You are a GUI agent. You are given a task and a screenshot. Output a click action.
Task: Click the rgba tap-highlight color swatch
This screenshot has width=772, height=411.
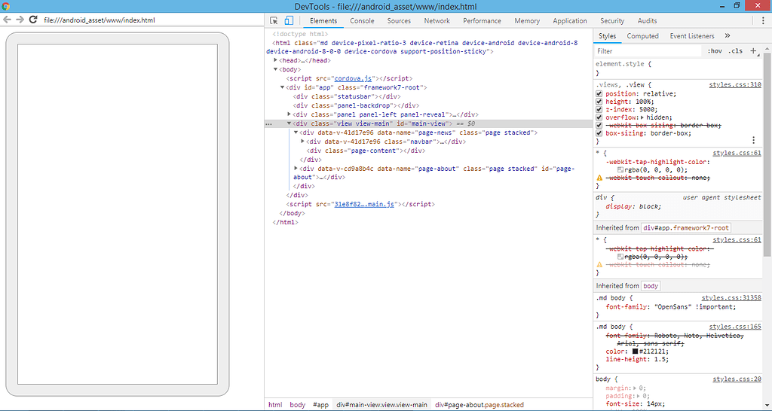pos(620,169)
